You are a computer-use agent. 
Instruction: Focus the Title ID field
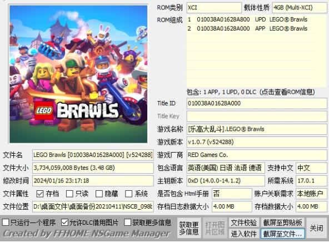pos(257,104)
